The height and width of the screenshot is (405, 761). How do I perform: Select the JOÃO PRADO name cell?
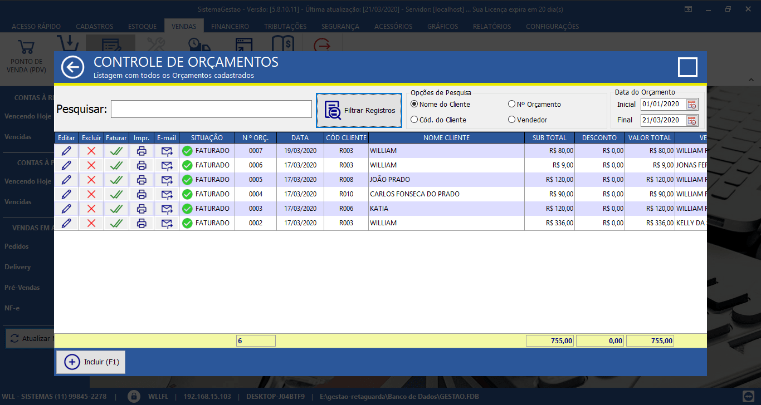click(x=446, y=180)
